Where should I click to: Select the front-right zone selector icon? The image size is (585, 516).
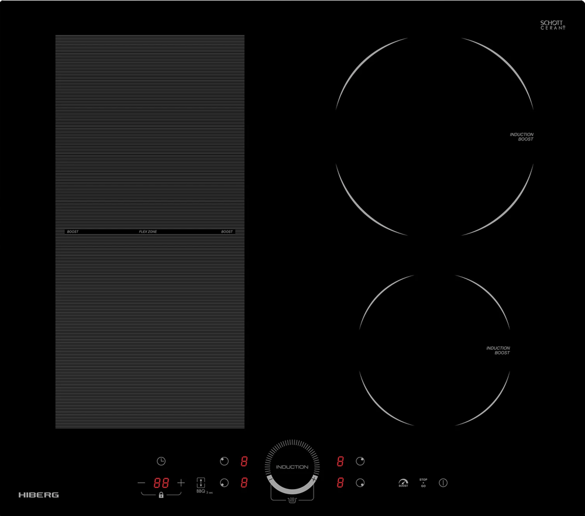coord(360,483)
